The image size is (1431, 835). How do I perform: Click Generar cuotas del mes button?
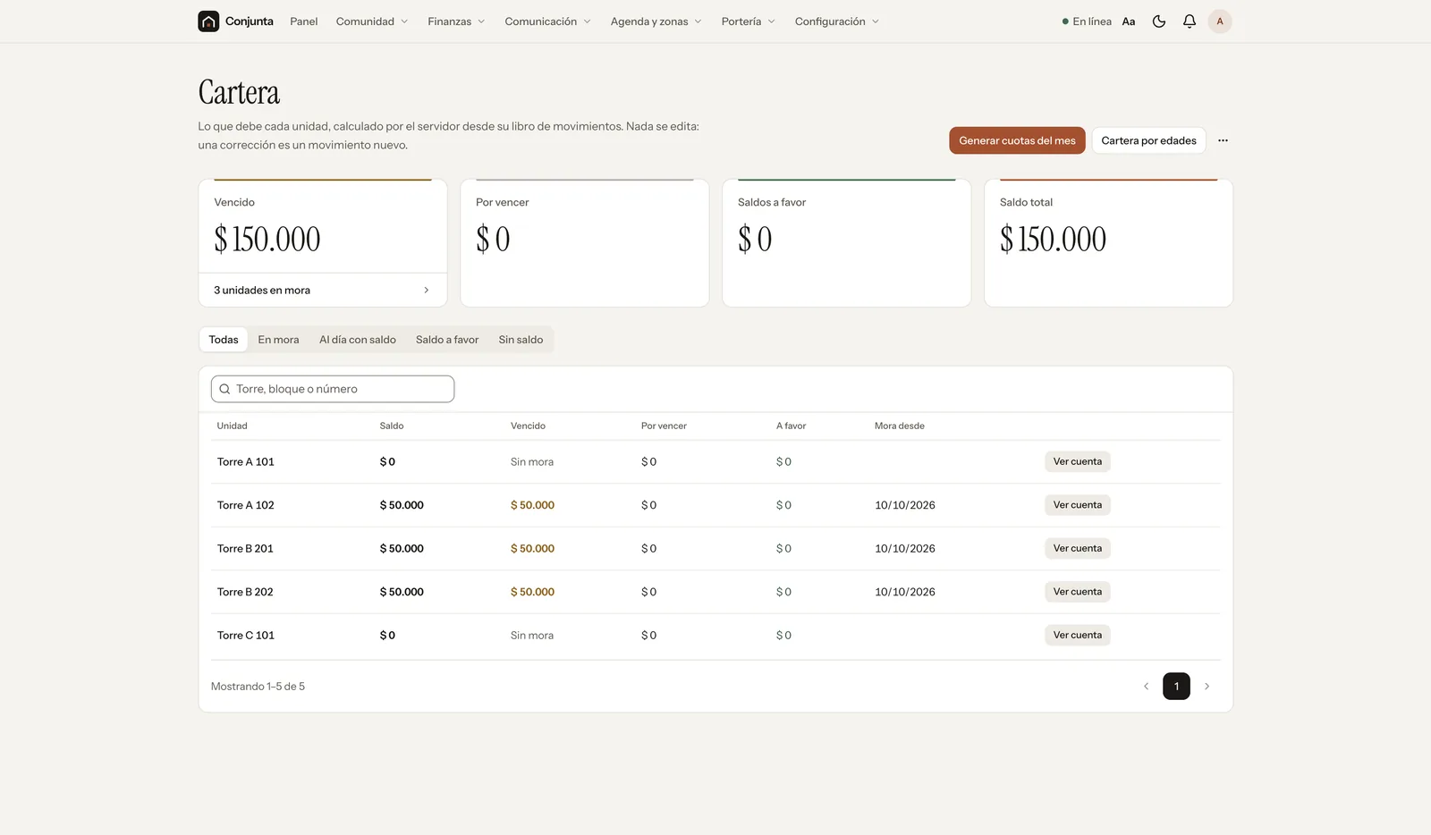coord(1017,140)
